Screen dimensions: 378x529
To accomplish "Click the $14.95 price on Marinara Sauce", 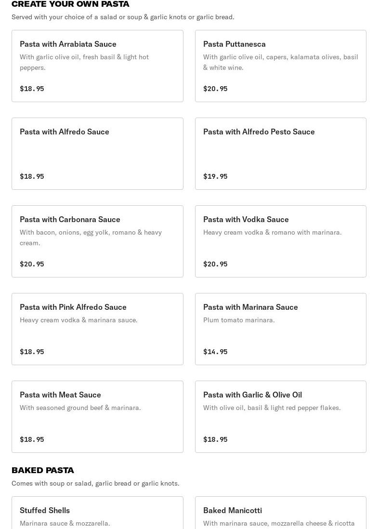I will click(215, 352).
